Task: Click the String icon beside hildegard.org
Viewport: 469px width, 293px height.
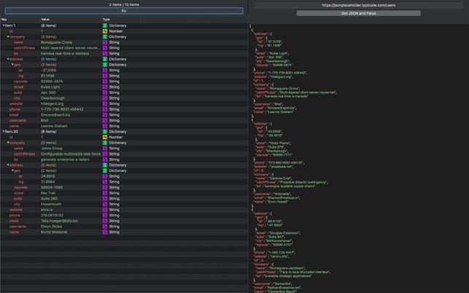Action: (105, 103)
